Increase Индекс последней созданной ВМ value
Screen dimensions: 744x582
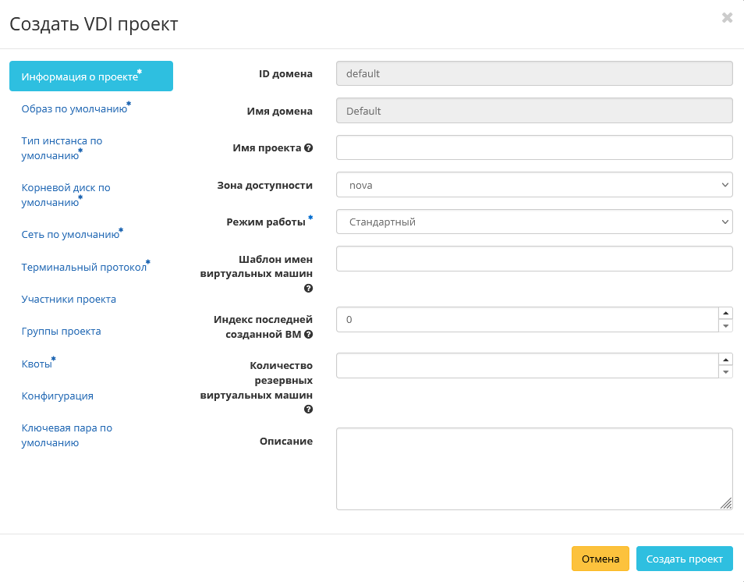tap(725, 313)
